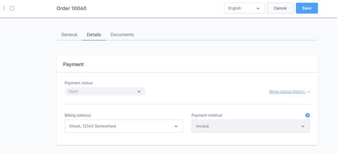Open the Documents tab
This screenshot has height=153, width=337.
tap(122, 35)
